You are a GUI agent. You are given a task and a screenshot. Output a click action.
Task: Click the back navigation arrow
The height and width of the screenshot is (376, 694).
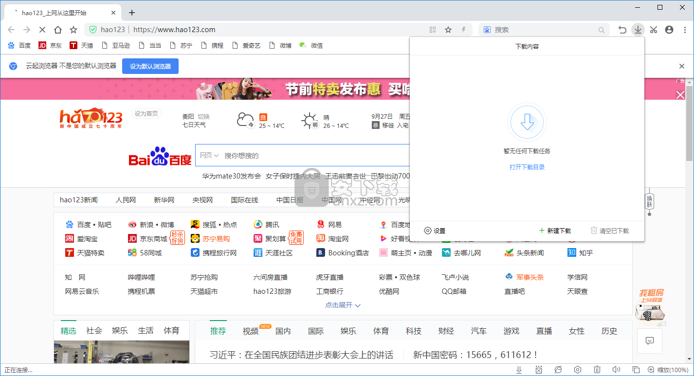(x=11, y=30)
